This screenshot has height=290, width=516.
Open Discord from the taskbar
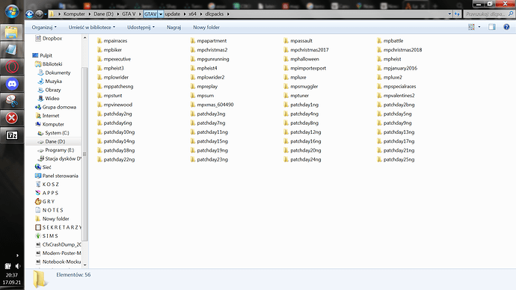click(12, 84)
